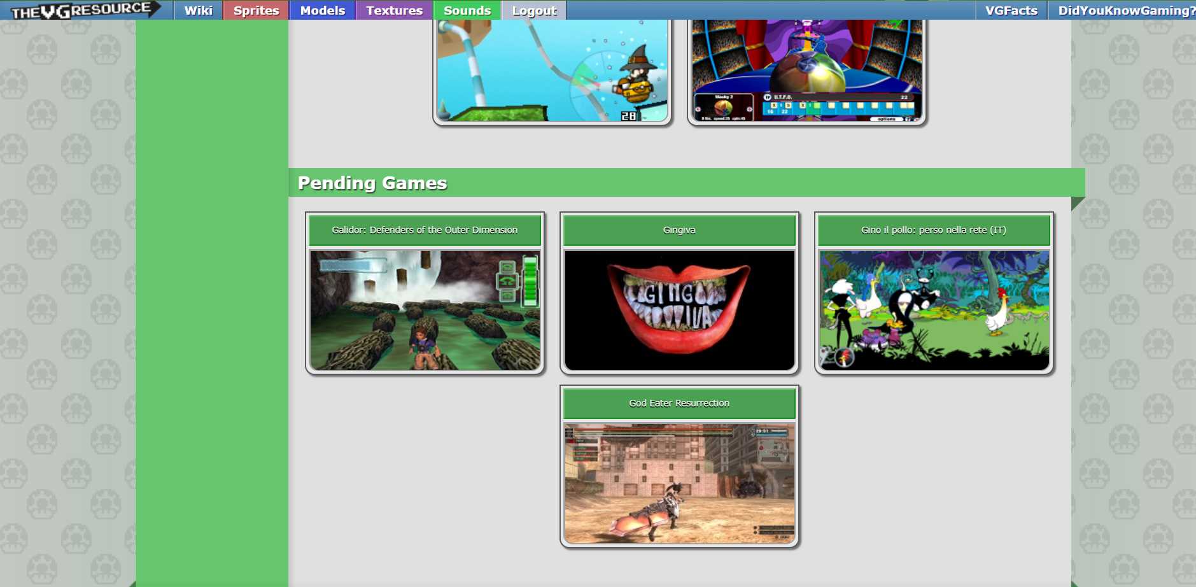Click the God Eater Resurrection screenshot thumbnail

[679, 483]
